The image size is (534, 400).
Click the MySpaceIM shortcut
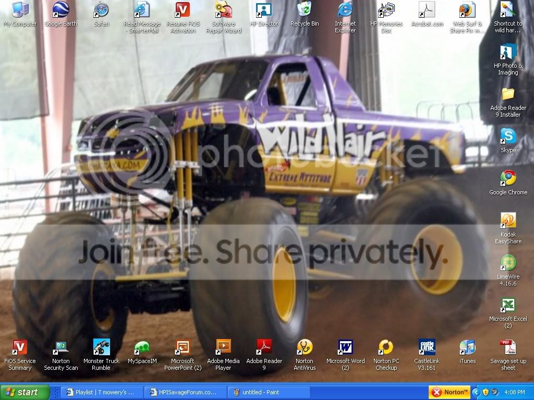pos(142,352)
